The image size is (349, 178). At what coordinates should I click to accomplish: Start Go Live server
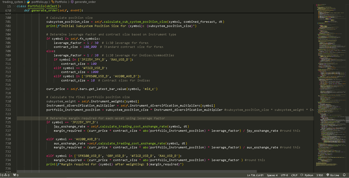333,175
